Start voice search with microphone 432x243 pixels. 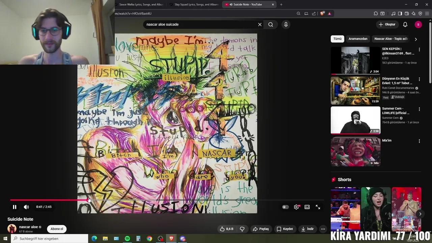point(286,24)
